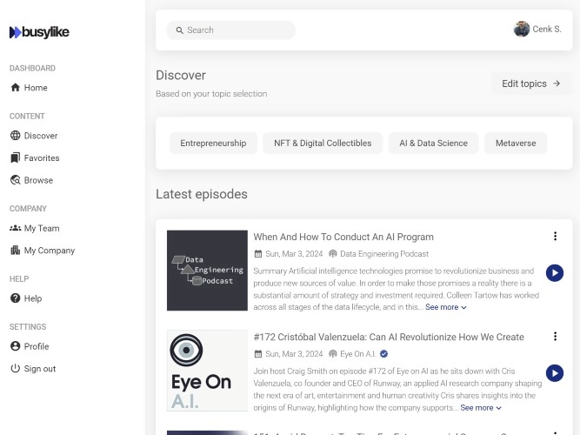The width and height of the screenshot is (580, 435).
Task: Click the magnifier icon in search bar
Action: click(179, 30)
